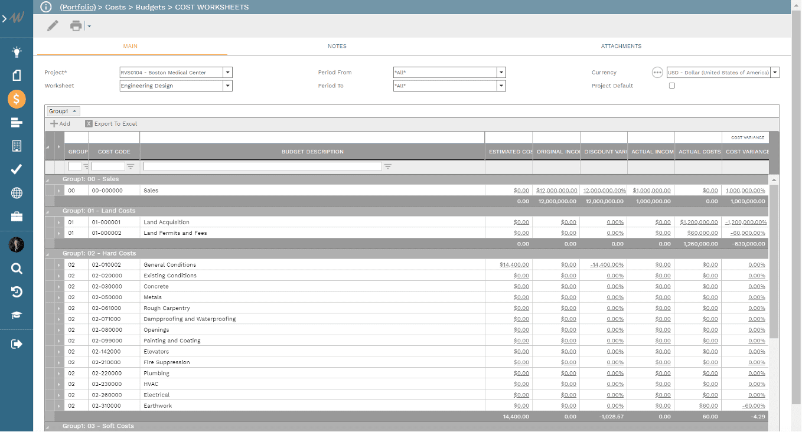Open the Portfolio breadcrumb link
Viewport: 802px width, 432px height.
click(x=77, y=7)
